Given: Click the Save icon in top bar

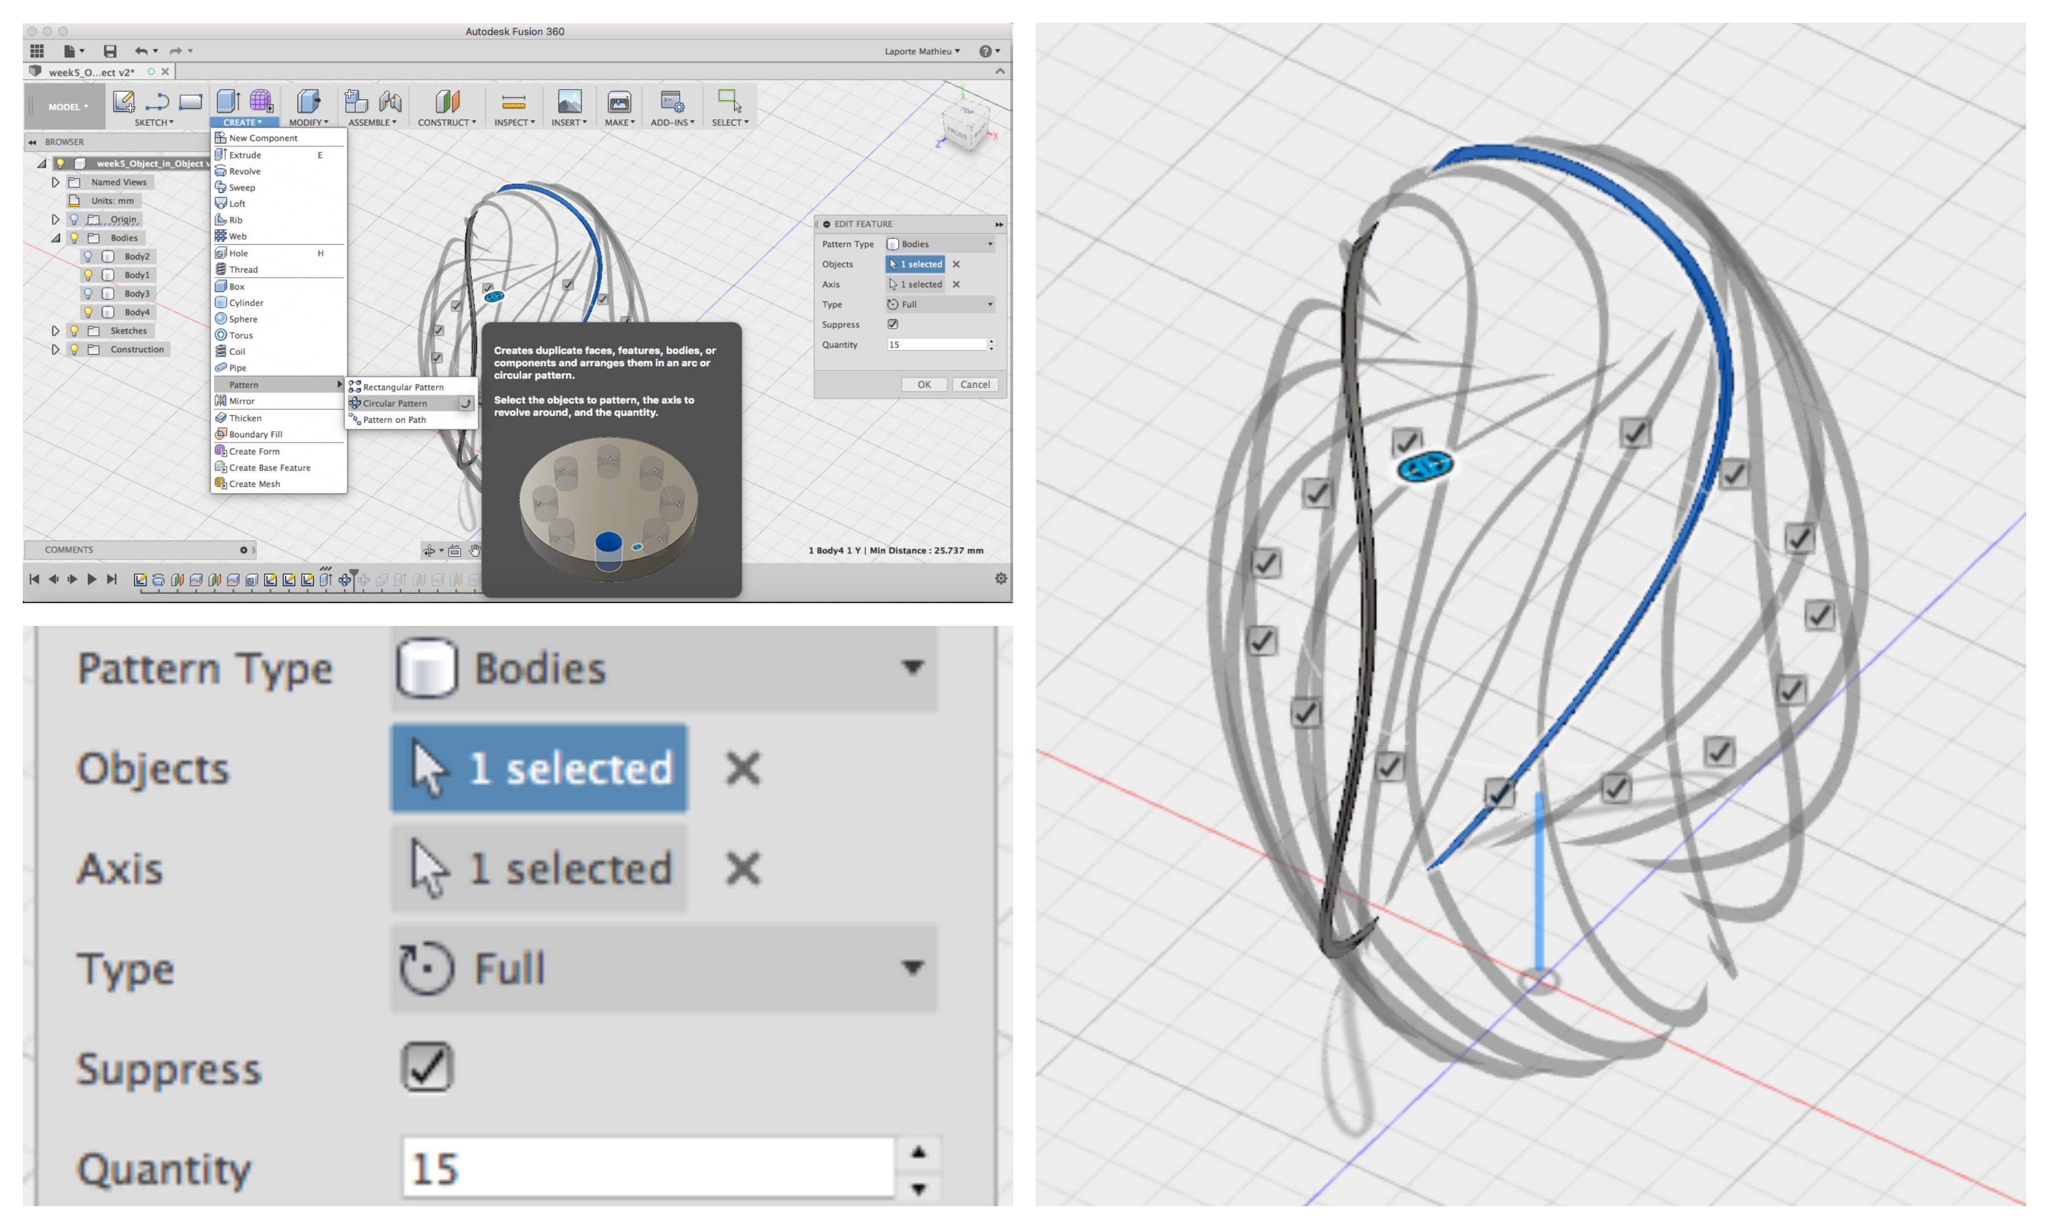Looking at the screenshot, I should coord(110,51).
